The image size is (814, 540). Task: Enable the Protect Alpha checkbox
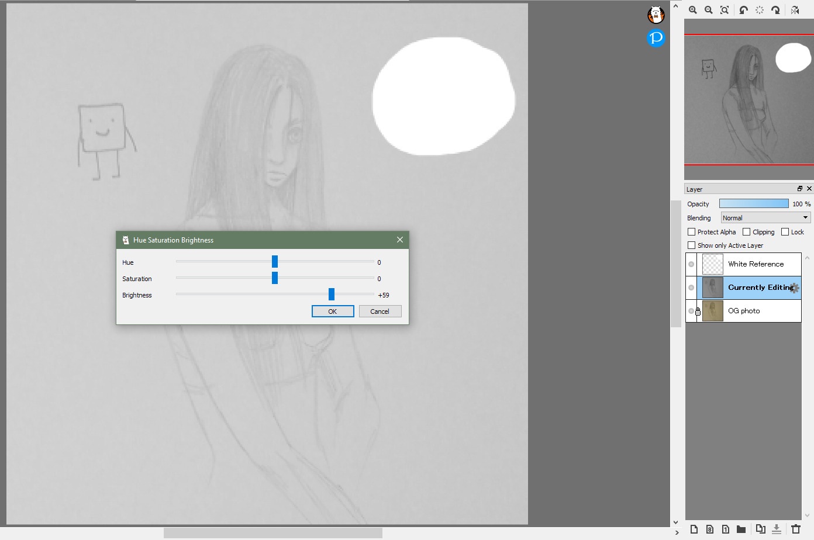pos(692,232)
